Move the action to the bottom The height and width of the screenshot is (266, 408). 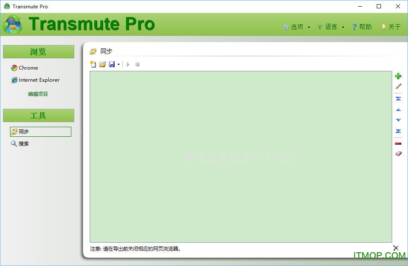(398, 131)
